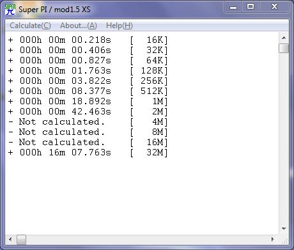Image resolution: width=294 pixels, height=250 pixels.
Task: Select the 32M result 16m 07.763s
Action: point(88,152)
